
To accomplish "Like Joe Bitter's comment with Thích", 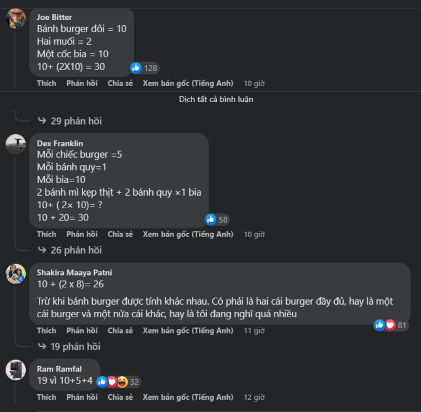I will (46, 83).
